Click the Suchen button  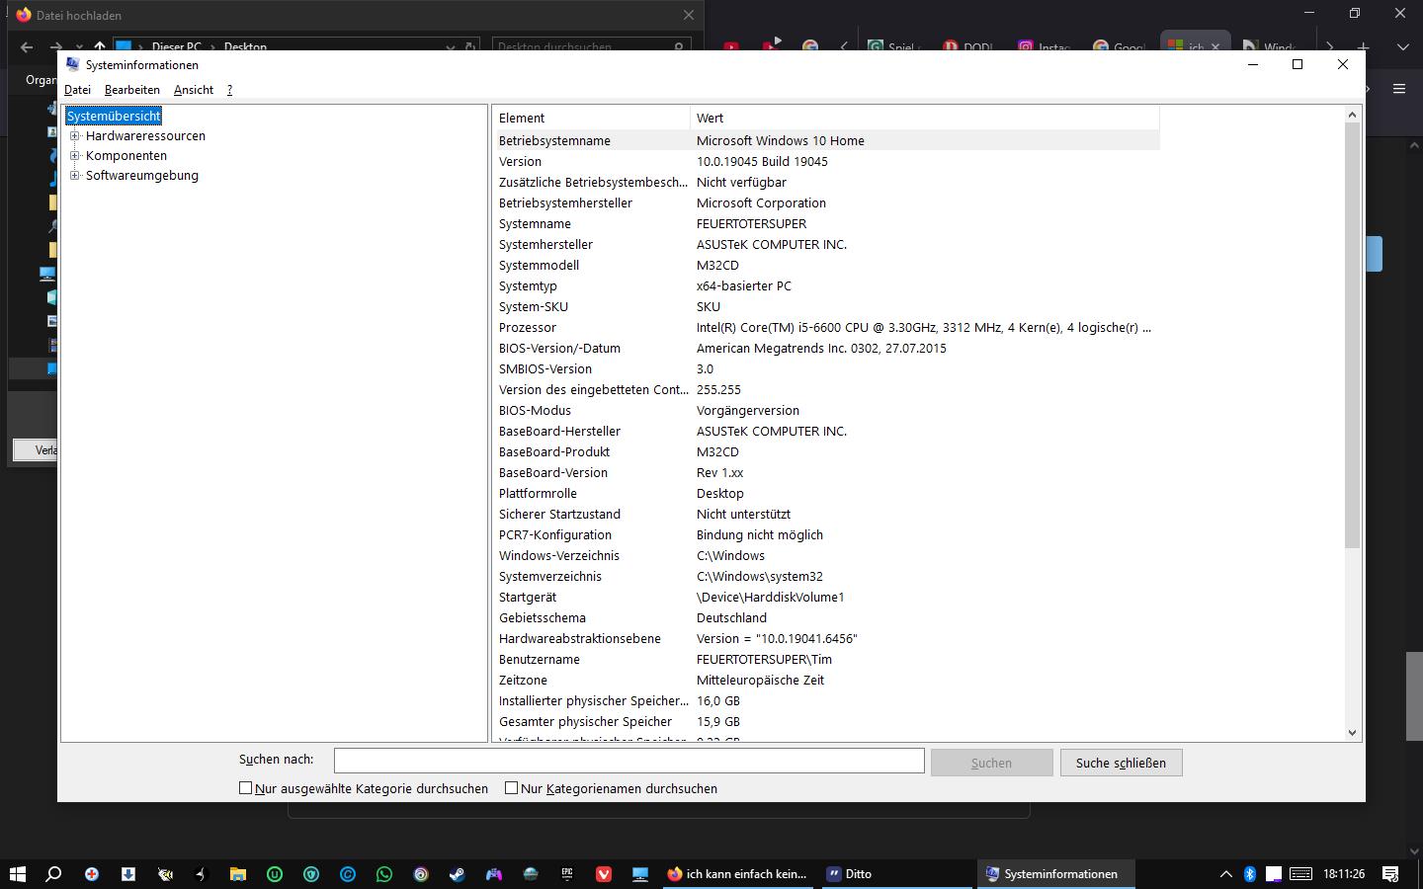pyautogui.click(x=991, y=763)
